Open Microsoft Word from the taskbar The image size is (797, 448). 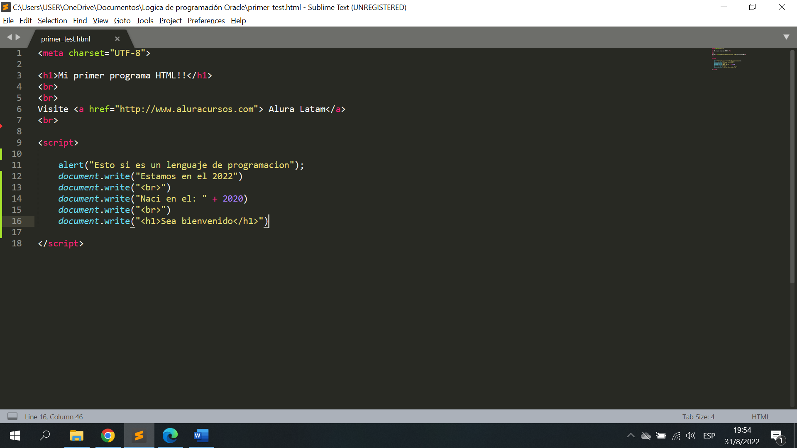point(201,436)
